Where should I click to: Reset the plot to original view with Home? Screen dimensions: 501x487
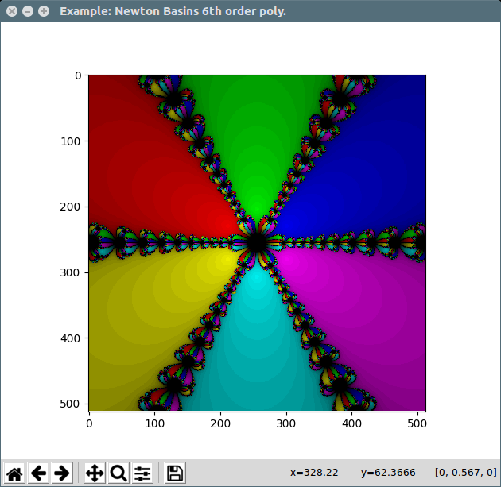(x=14, y=473)
